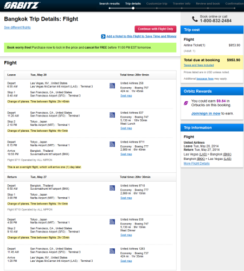Click United Airlines logo for flight 258
The width and height of the screenshot is (244, 271).
point(112,86)
